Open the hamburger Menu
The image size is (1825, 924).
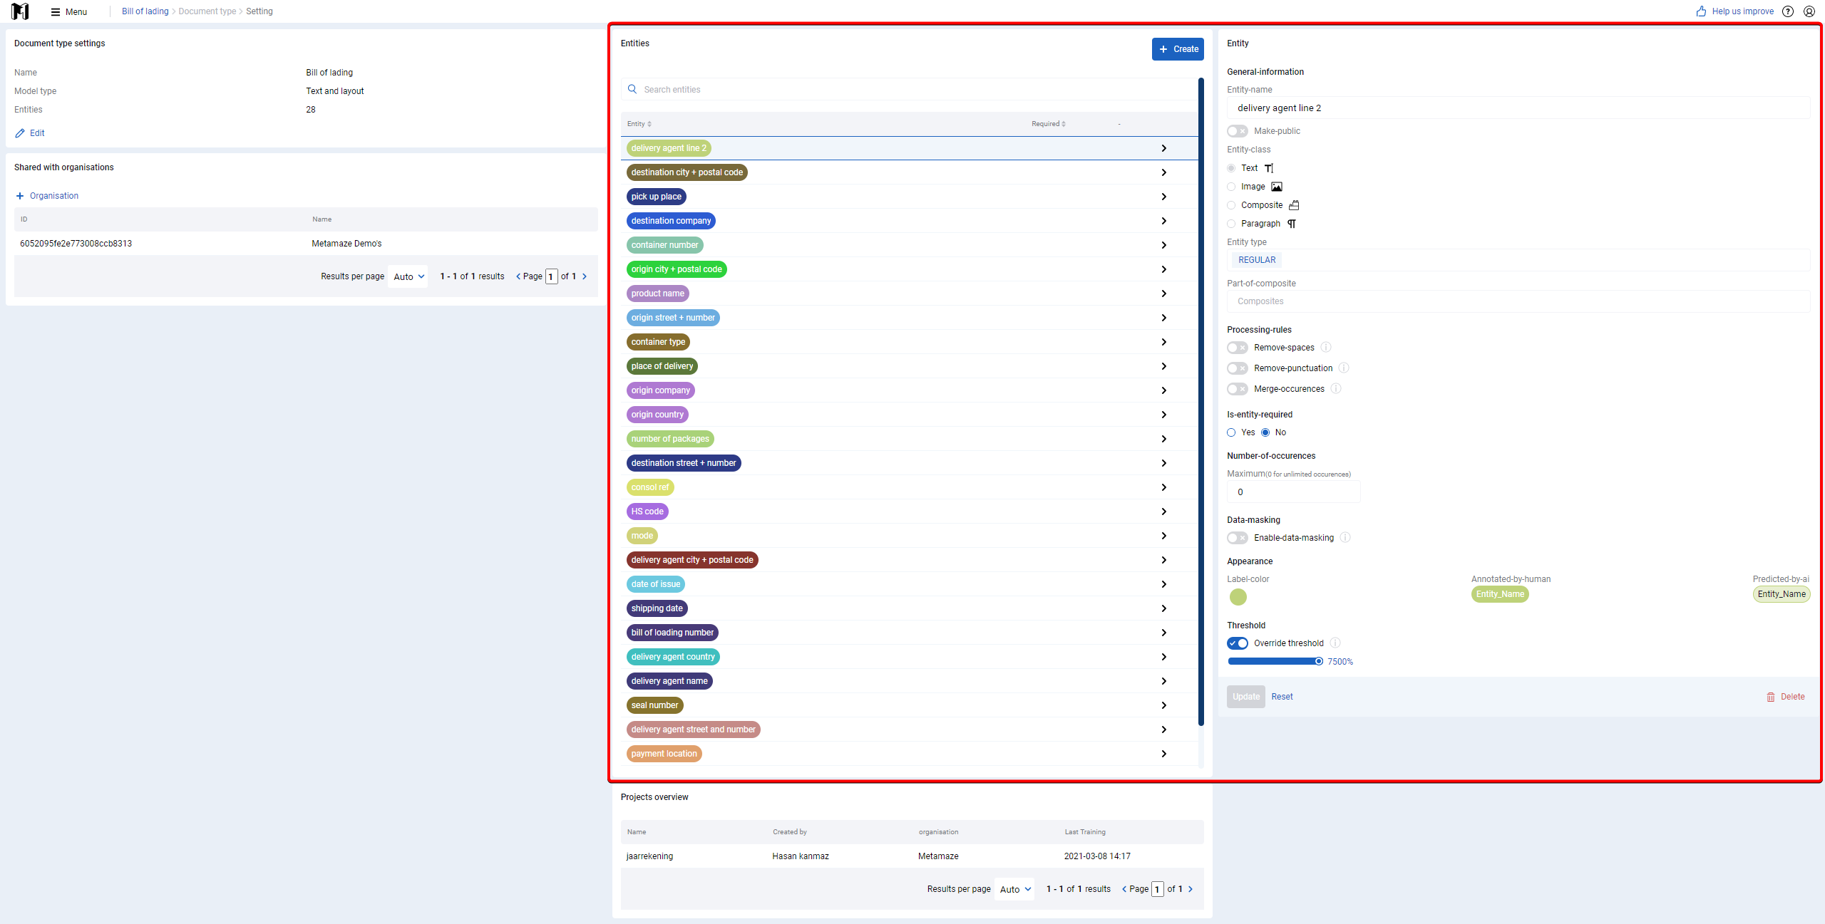coord(69,11)
